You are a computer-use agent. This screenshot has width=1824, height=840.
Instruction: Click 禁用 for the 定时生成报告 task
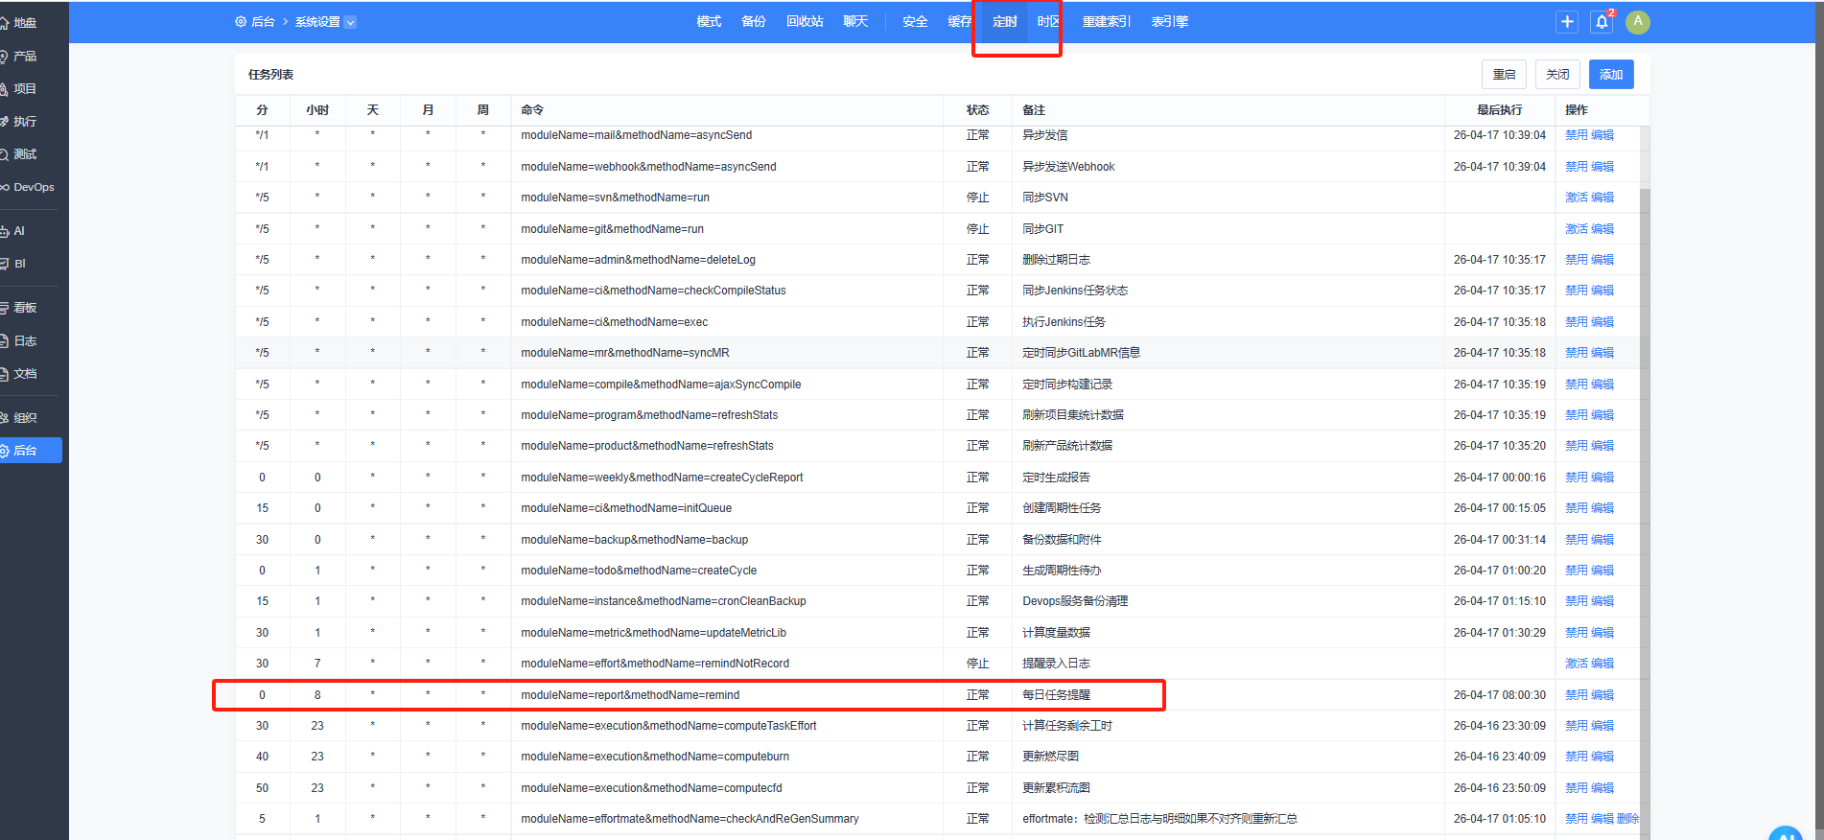click(x=1577, y=478)
